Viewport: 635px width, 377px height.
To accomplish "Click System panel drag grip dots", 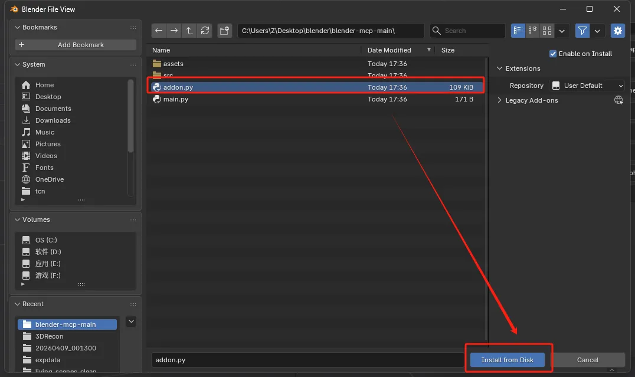I will coord(132,65).
